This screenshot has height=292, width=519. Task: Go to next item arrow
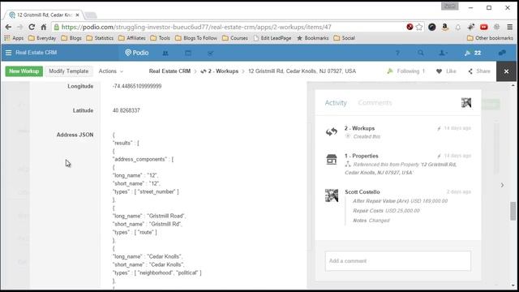pyautogui.click(x=502, y=185)
